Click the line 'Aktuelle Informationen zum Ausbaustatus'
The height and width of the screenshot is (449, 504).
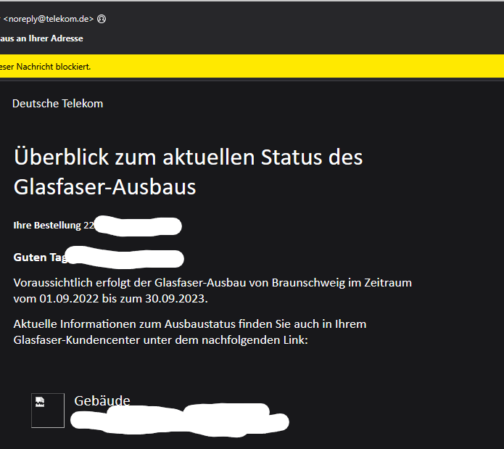(190, 324)
